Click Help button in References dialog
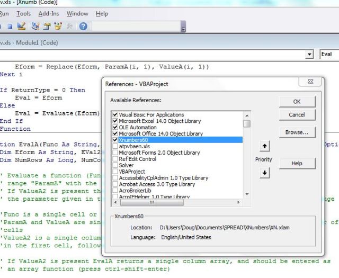Viewport: 339px width, 278px height. pos(297,164)
